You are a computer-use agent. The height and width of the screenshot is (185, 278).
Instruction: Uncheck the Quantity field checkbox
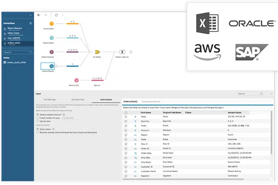click(126, 121)
